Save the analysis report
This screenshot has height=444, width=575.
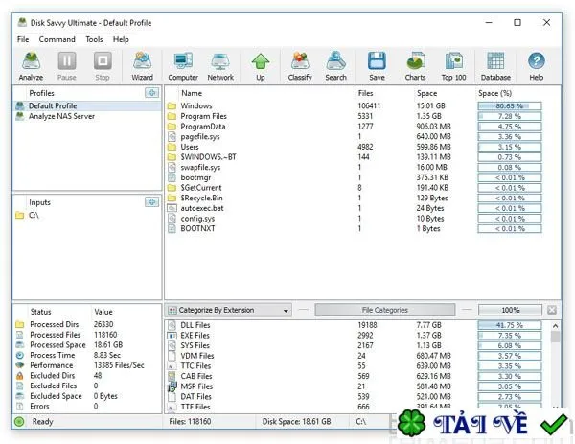tap(377, 66)
